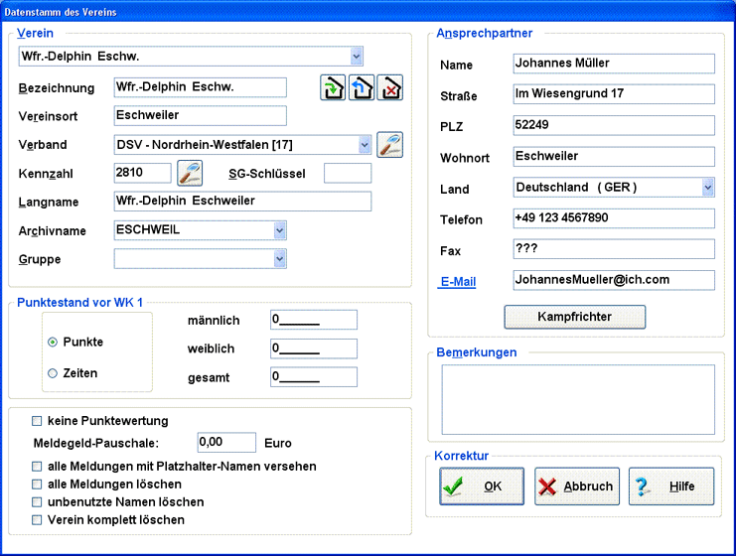Open the Gruppe dropdown list
Image resolution: width=736 pixels, height=556 pixels.
[x=280, y=259]
